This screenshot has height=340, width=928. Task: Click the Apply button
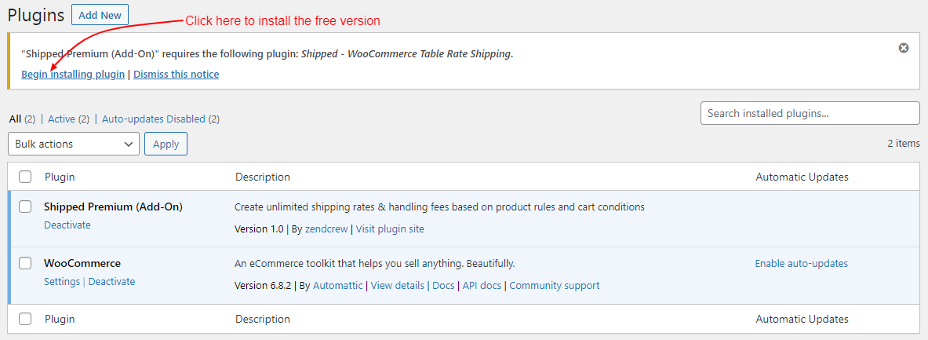click(166, 144)
